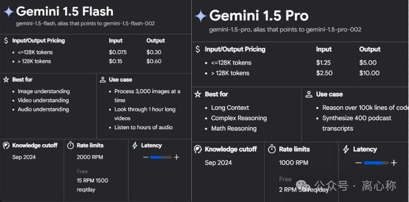The height and width of the screenshot is (202, 409).
Task: Click the person icon next to Pro Use case
Action: [309, 94]
